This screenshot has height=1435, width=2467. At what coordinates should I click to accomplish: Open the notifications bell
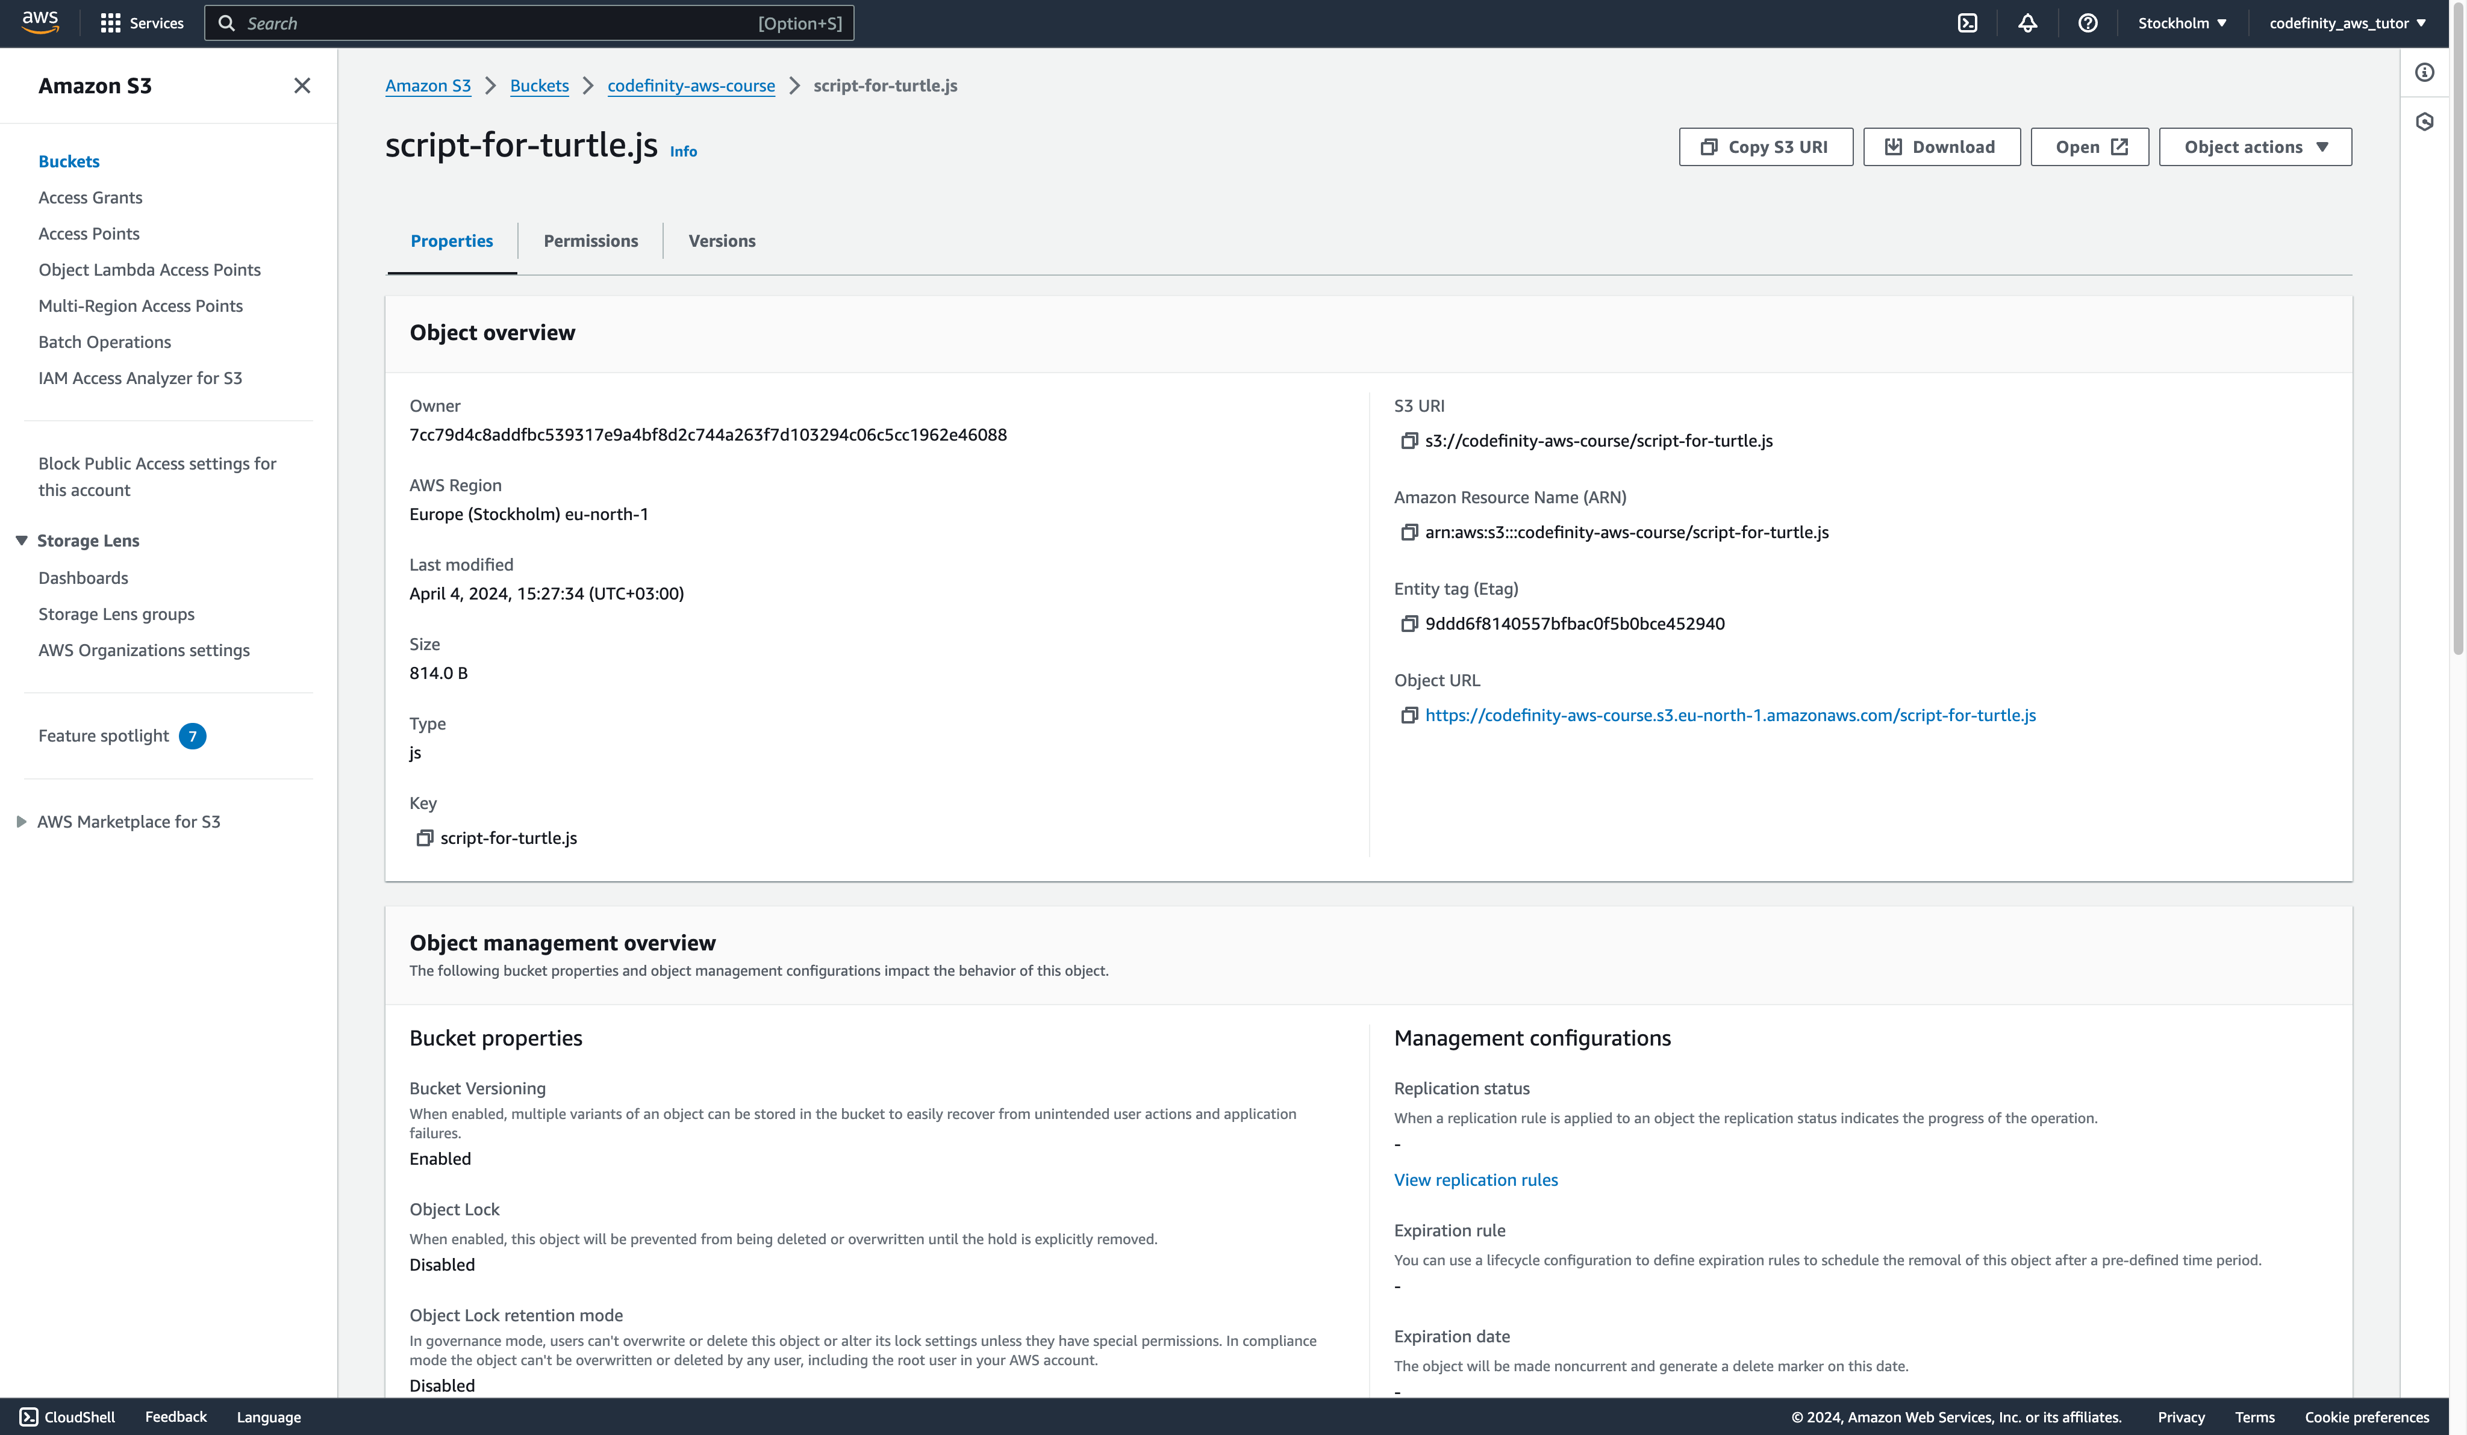click(2027, 23)
